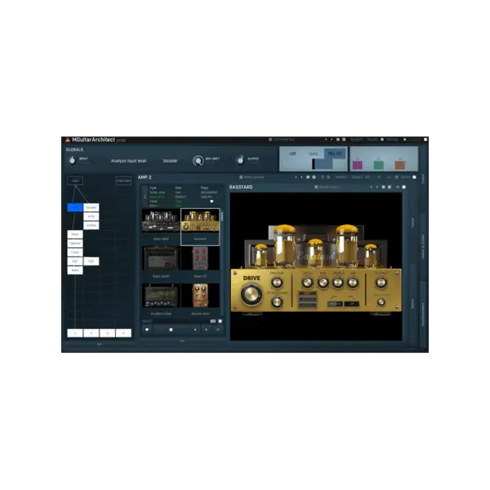Click Random in the title bar
This screenshot has height=490, width=490.
pyautogui.click(x=356, y=140)
